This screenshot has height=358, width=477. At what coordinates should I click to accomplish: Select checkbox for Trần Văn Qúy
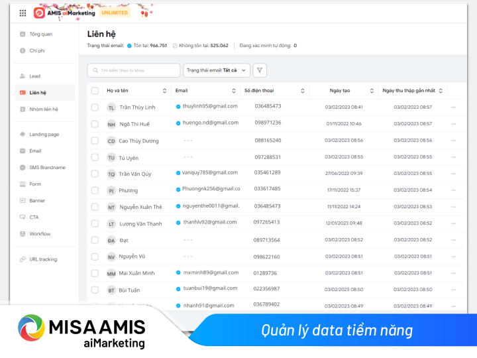coord(95,174)
